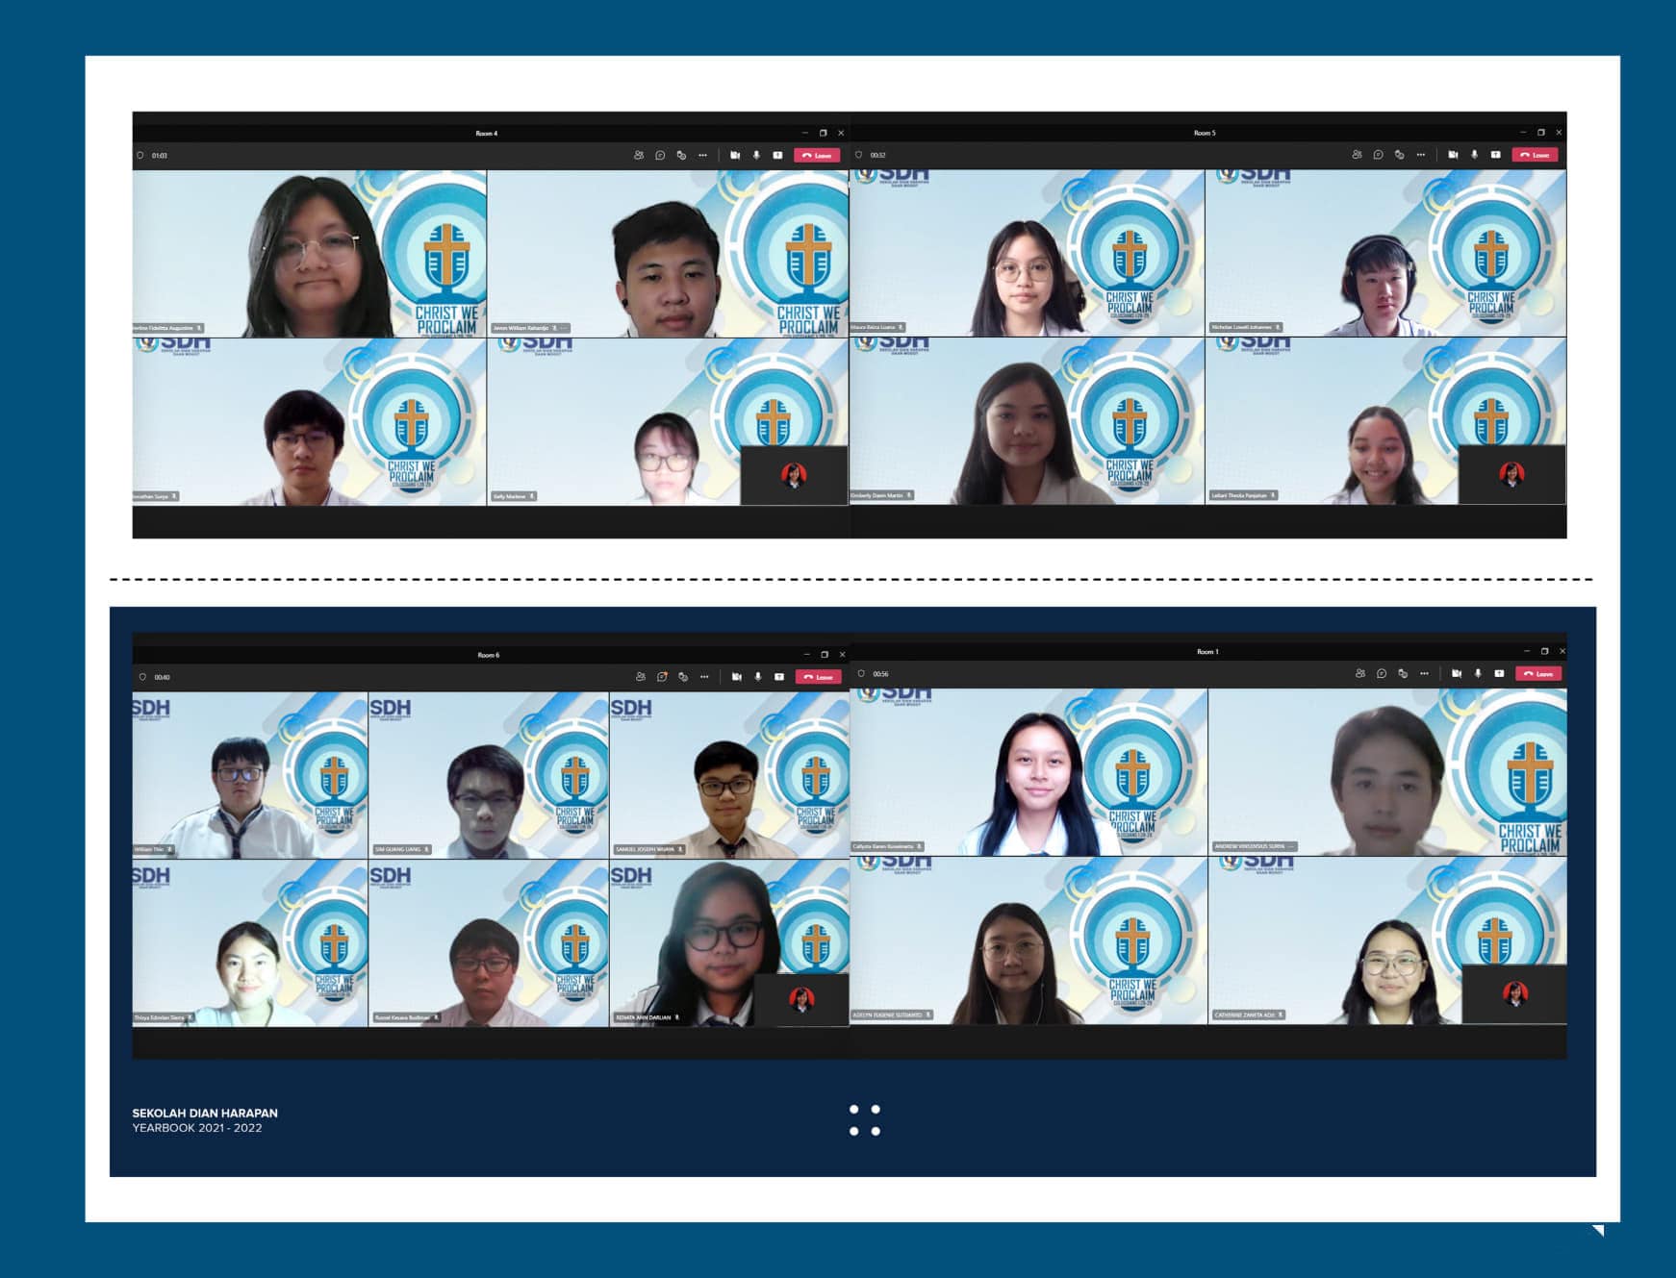Click the Room 5 window title
This screenshot has width=1676, height=1278.
point(1205,133)
